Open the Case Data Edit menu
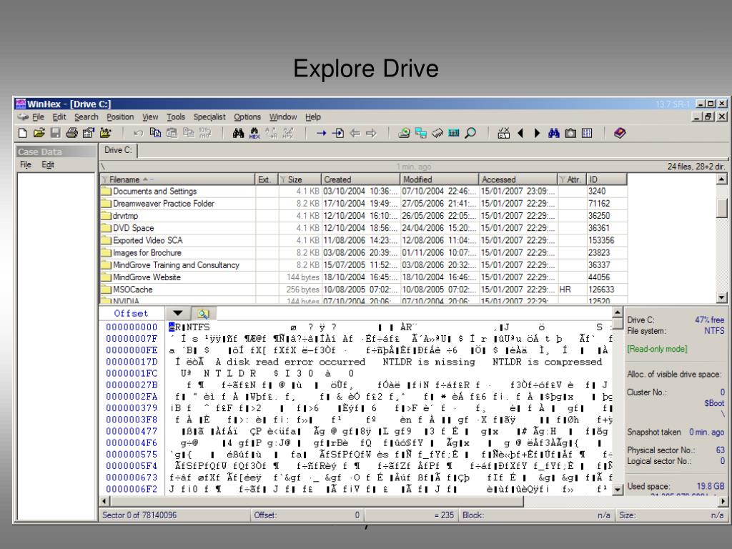This screenshot has width=732, height=549. (48, 165)
